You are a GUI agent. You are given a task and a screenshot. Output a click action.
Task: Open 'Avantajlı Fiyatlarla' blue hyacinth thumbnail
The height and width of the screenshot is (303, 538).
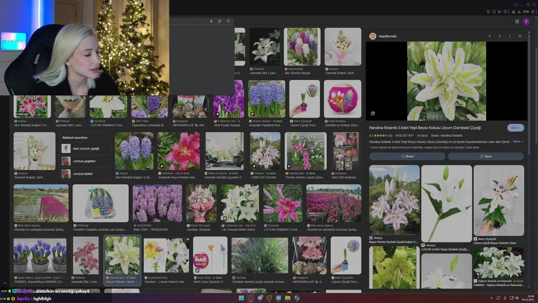266,99
